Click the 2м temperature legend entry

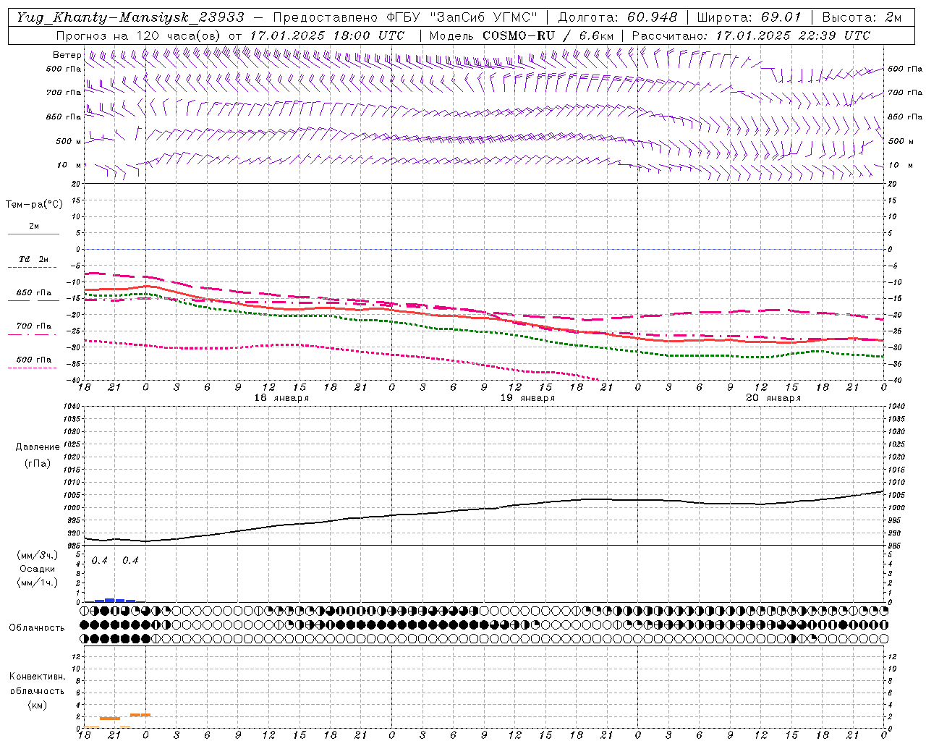pyautogui.click(x=34, y=226)
